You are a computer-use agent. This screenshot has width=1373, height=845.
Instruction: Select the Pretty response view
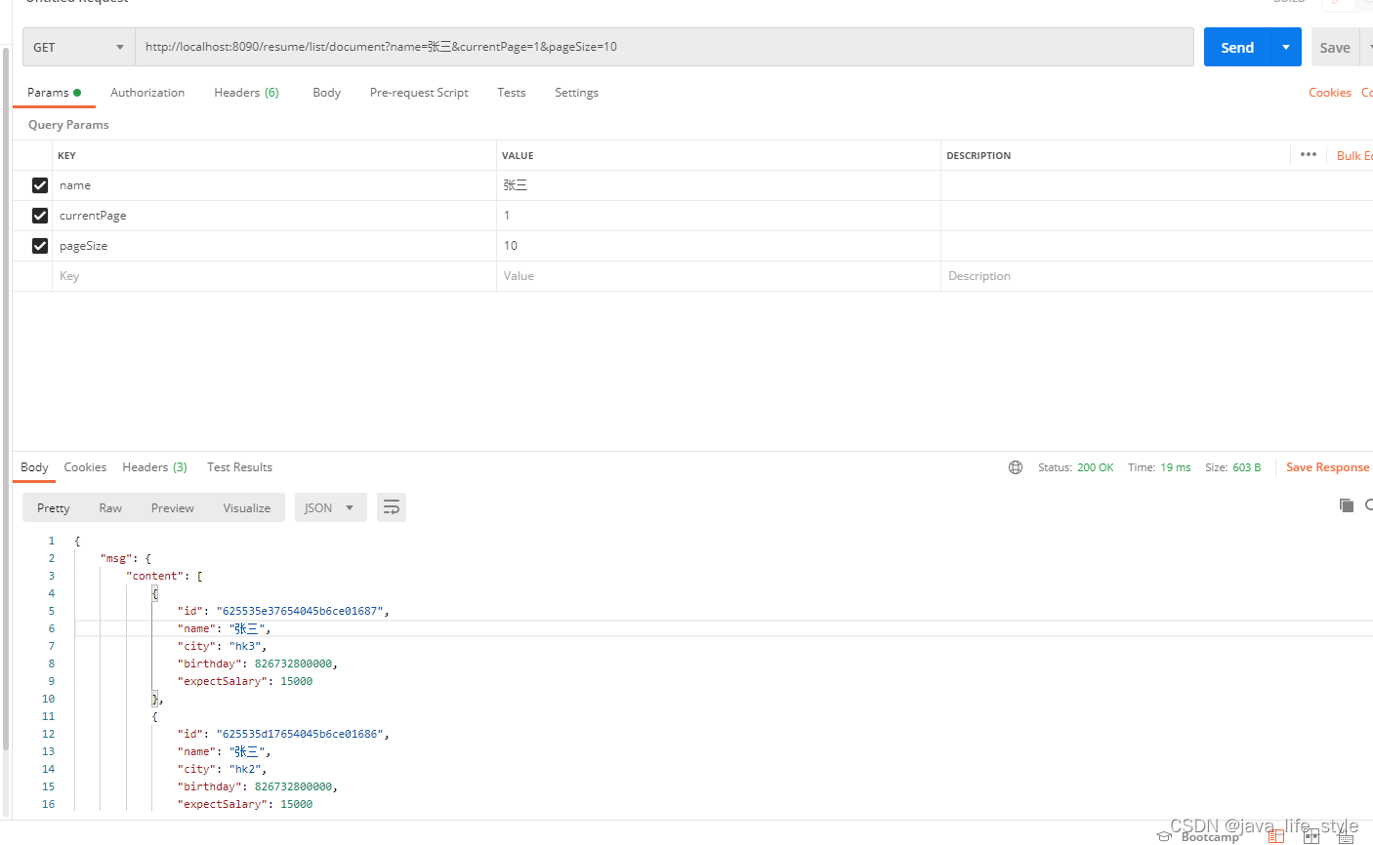point(54,507)
